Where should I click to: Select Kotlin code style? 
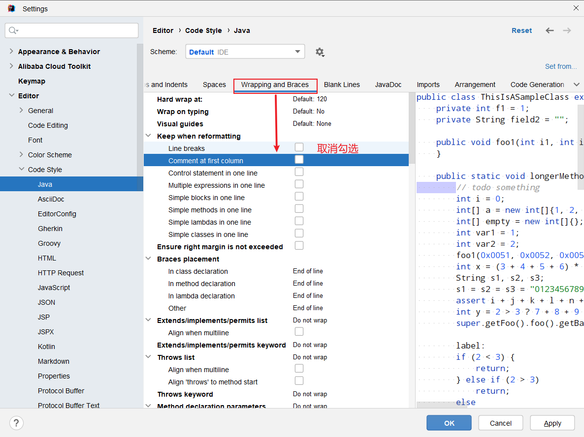46,347
